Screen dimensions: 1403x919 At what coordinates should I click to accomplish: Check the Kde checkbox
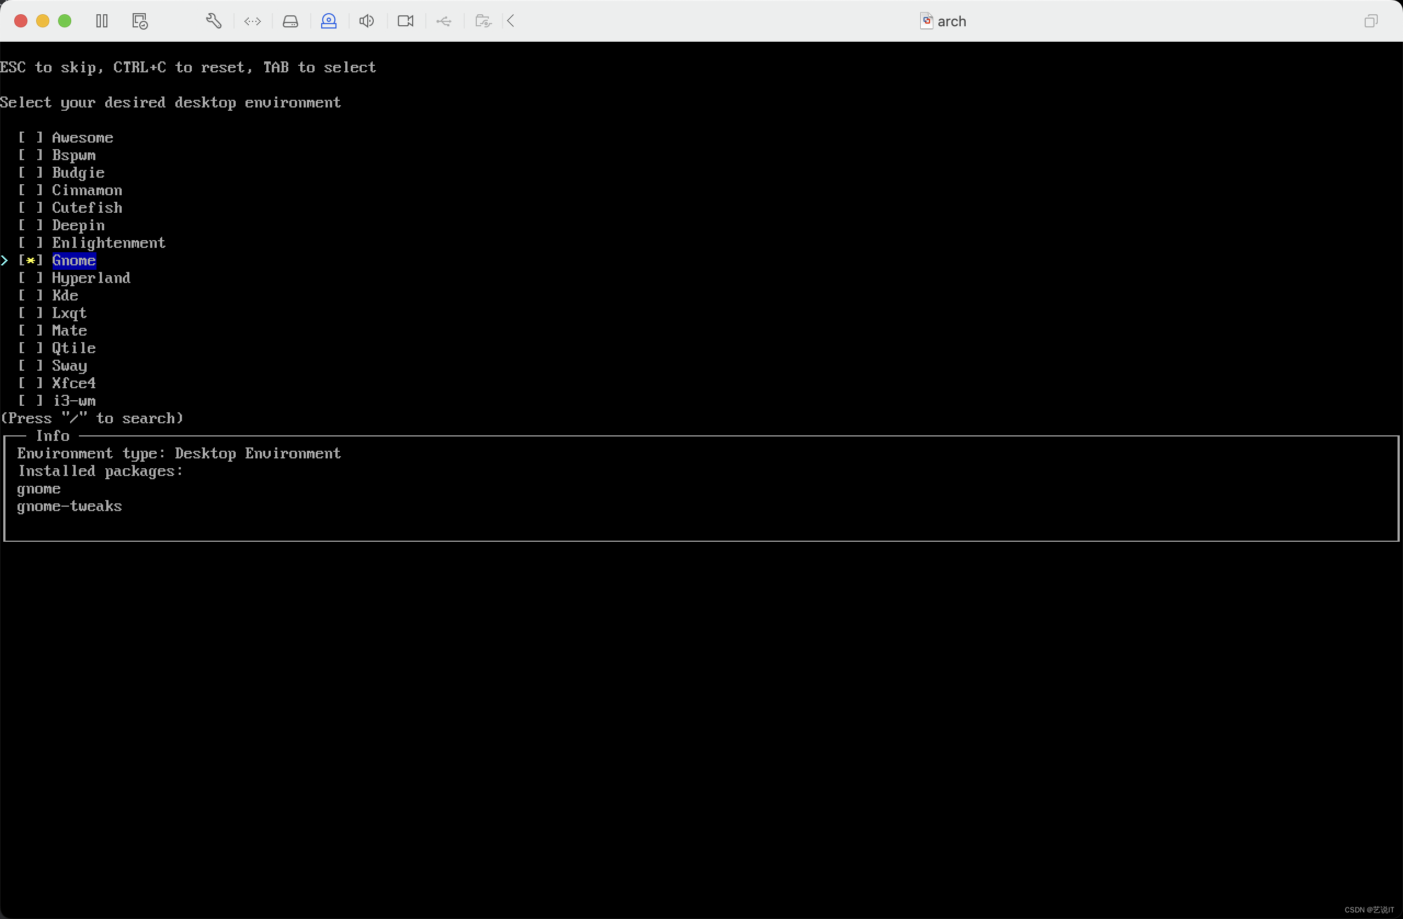pos(31,296)
